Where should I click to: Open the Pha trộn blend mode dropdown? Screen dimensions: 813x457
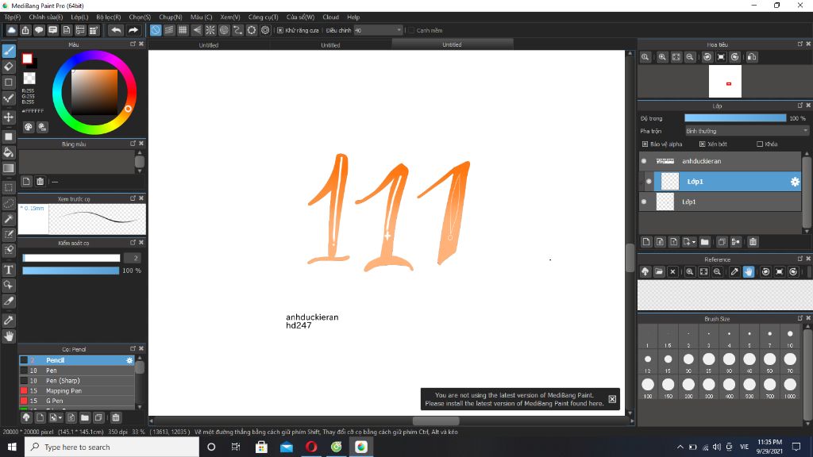(746, 131)
